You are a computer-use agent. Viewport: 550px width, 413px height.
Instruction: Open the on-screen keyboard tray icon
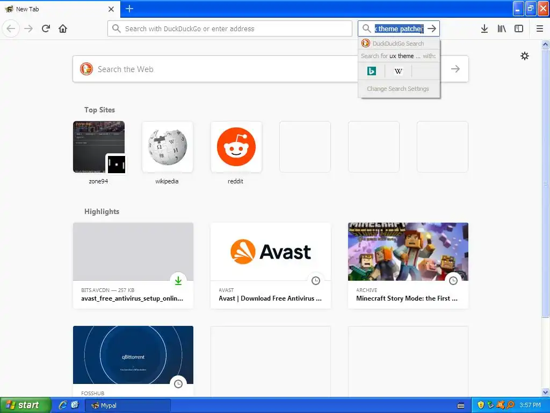click(461, 405)
